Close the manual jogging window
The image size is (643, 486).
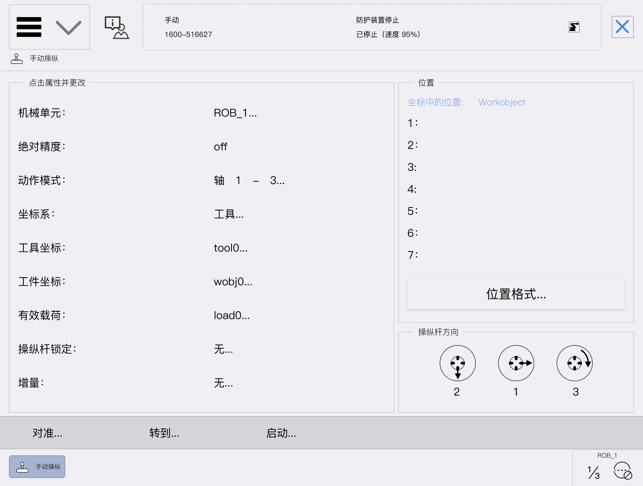tap(622, 27)
